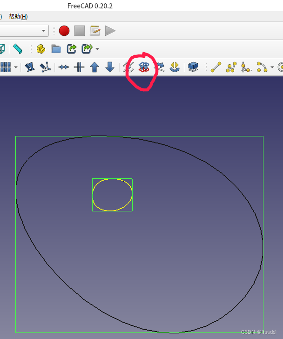Expand the array tools dropdown arrow
This screenshot has height=339, width=283.
(x=16, y=67)
